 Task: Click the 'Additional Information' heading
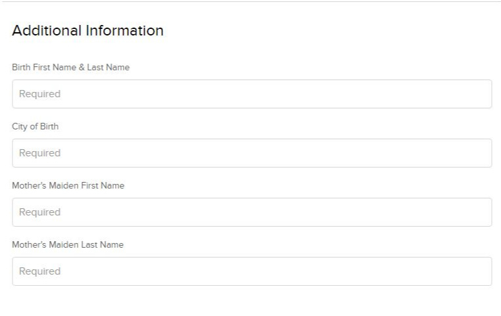click(88, 31)
